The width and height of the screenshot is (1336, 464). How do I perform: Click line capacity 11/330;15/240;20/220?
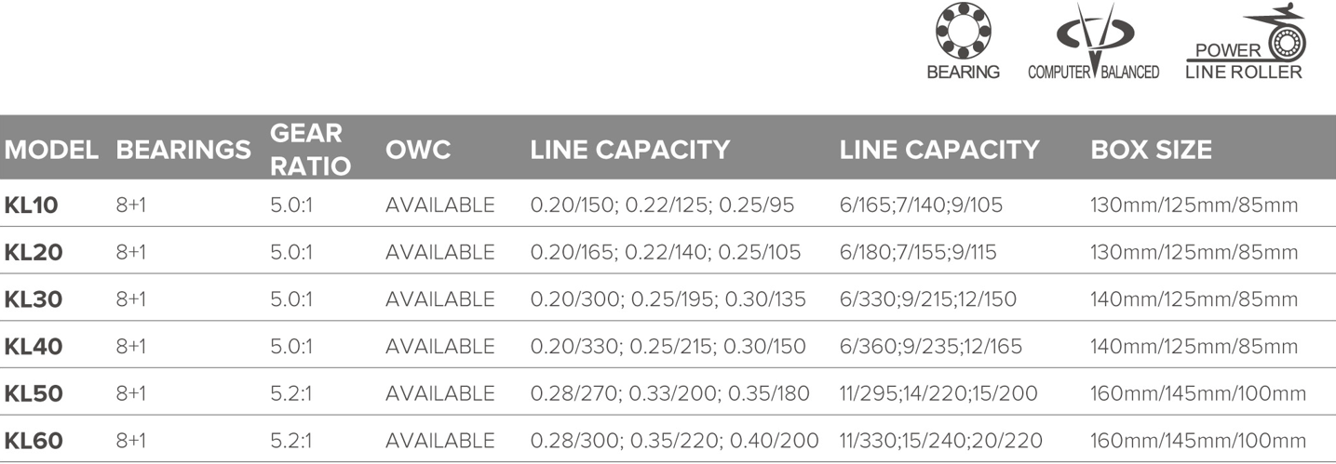click(941, 440)
